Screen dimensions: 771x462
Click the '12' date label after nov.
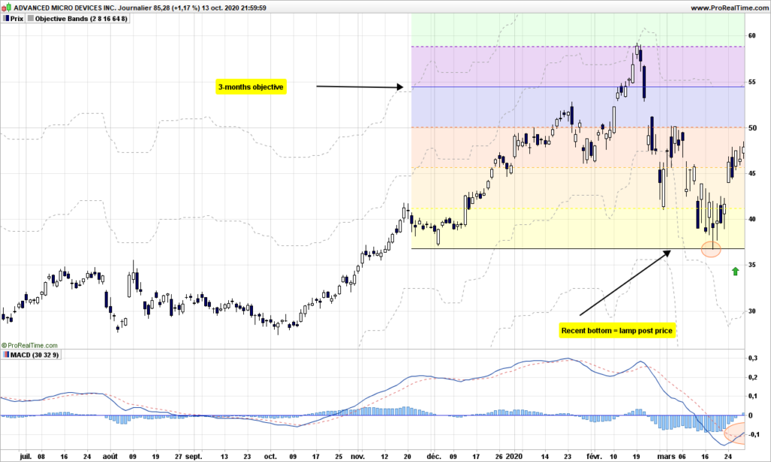(x=385, y=456)
